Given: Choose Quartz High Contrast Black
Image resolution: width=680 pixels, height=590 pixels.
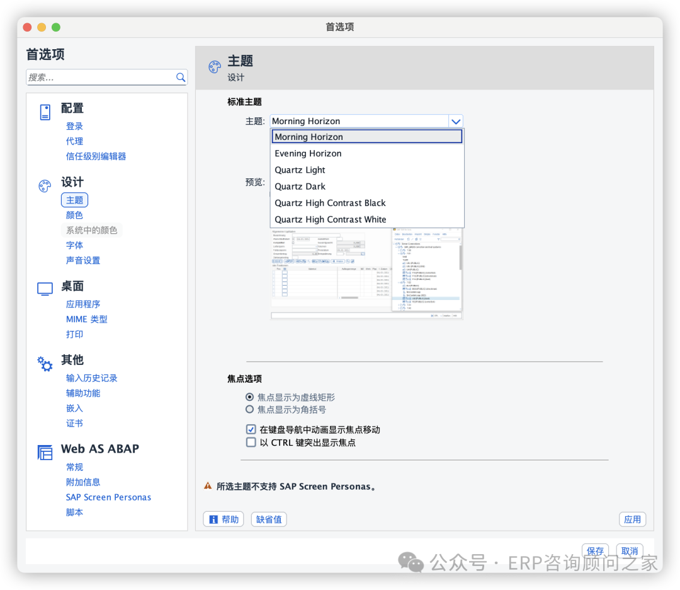Looking at the screenshot, I should (367, 203).
